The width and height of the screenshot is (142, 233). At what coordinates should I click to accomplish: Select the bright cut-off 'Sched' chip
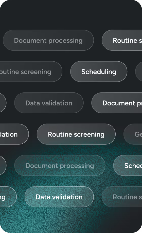tap(128, 165)
